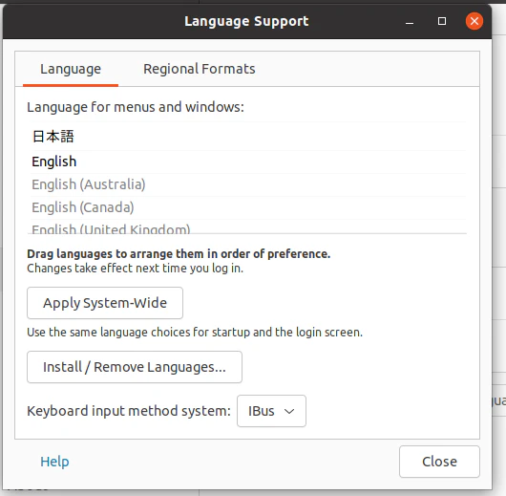Image resolution: width=506 pixels, height=496 pixels.
Task: Maximize the Language Support window
Action: [x=442, y=21]
